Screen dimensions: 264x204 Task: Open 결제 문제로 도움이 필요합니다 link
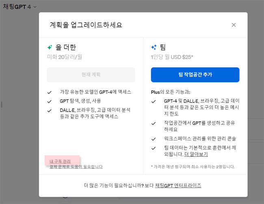point(76,167)
